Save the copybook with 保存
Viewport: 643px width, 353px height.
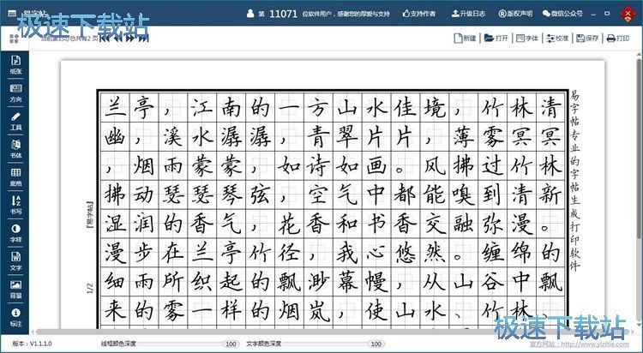(x=587, y=39)
